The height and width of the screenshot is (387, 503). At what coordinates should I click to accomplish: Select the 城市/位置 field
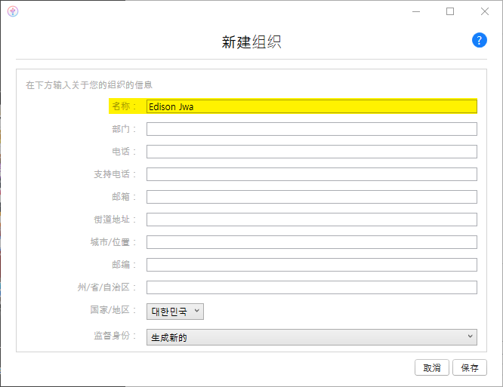coord(311,242)
